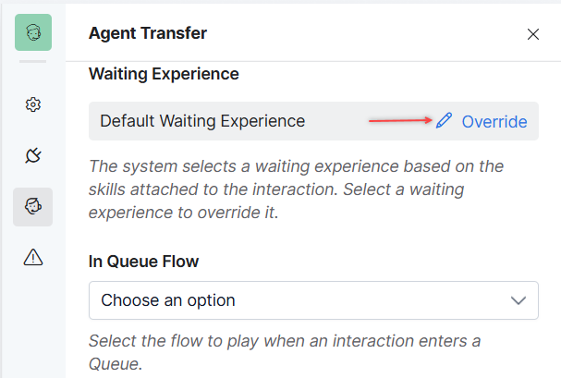
Task: Open the warning triangle error handling tab
Action: click(x=33, y=257)
